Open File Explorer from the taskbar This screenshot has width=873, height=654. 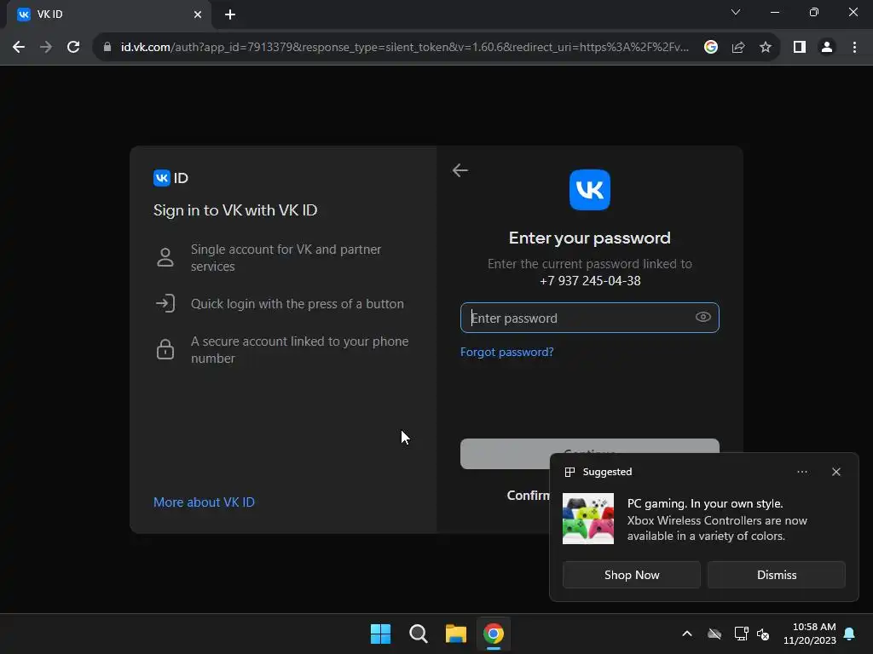tap(455, 634)
